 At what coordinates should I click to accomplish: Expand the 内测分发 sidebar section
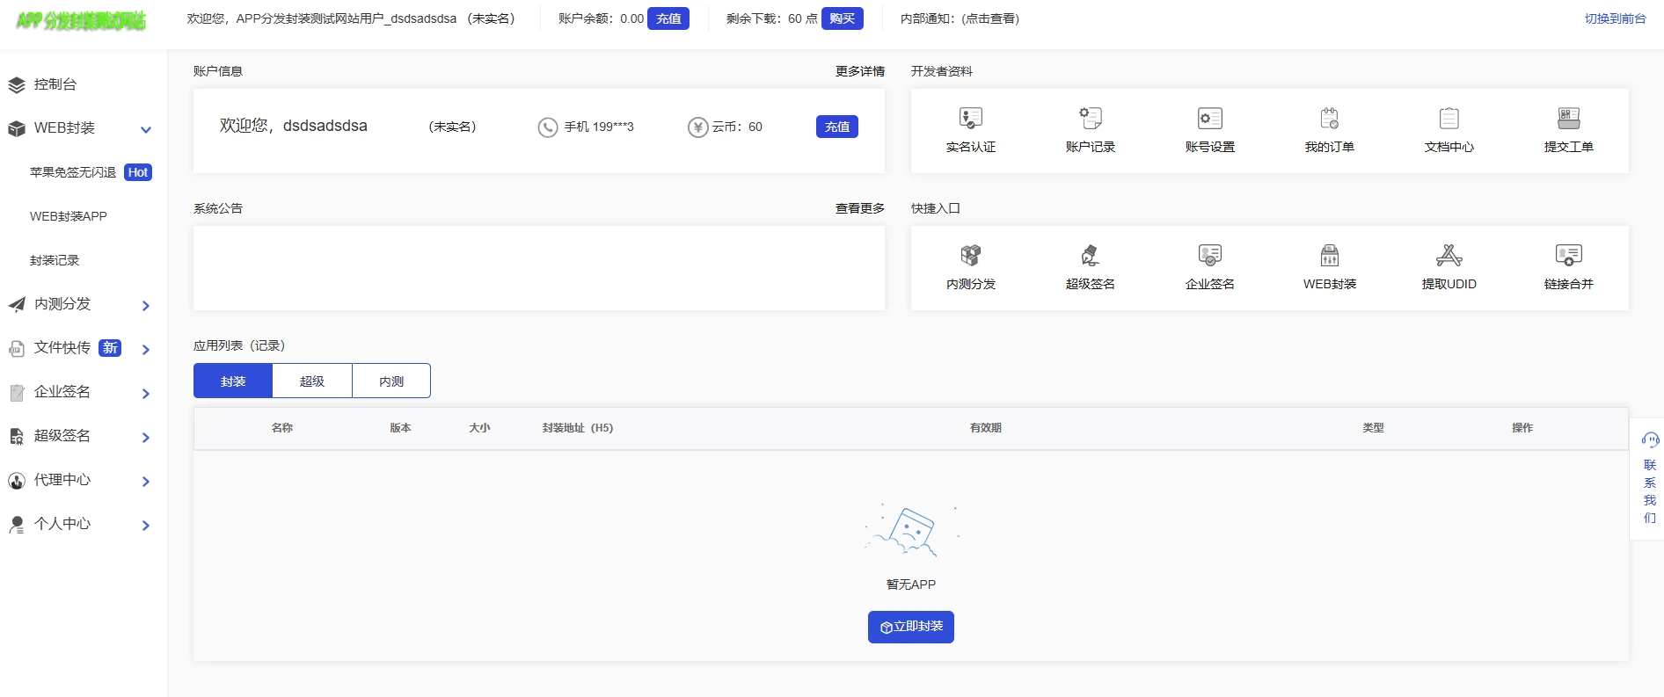146,305
